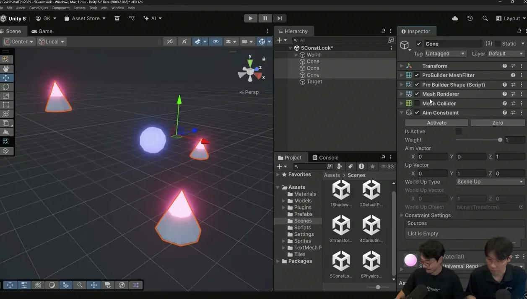
Task: Select the Hand view tool
Action: tap(6, 68)
